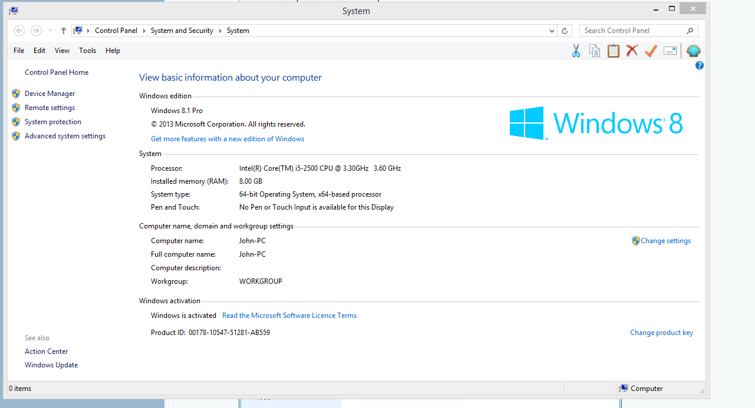
Task: Open Advanced system settings link
Action: coord(65,136)
